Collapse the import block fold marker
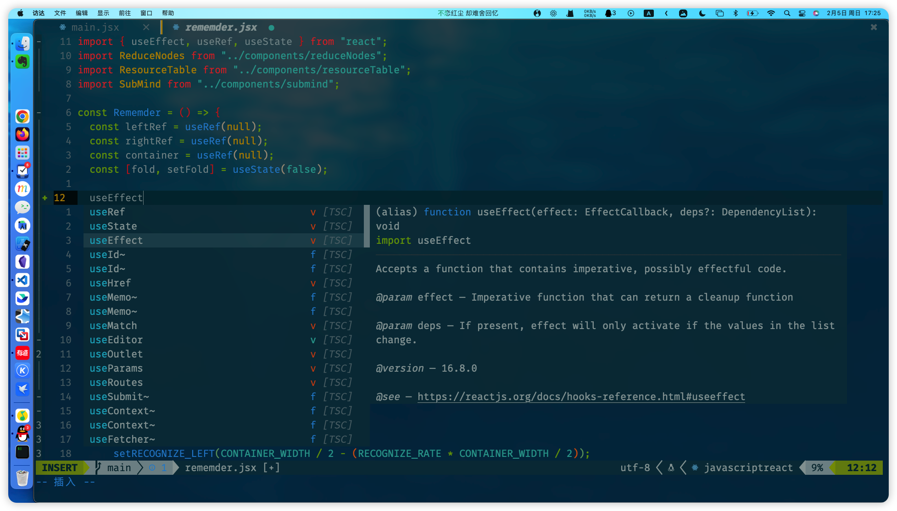 pyautogui.click(x=39, y=42)
